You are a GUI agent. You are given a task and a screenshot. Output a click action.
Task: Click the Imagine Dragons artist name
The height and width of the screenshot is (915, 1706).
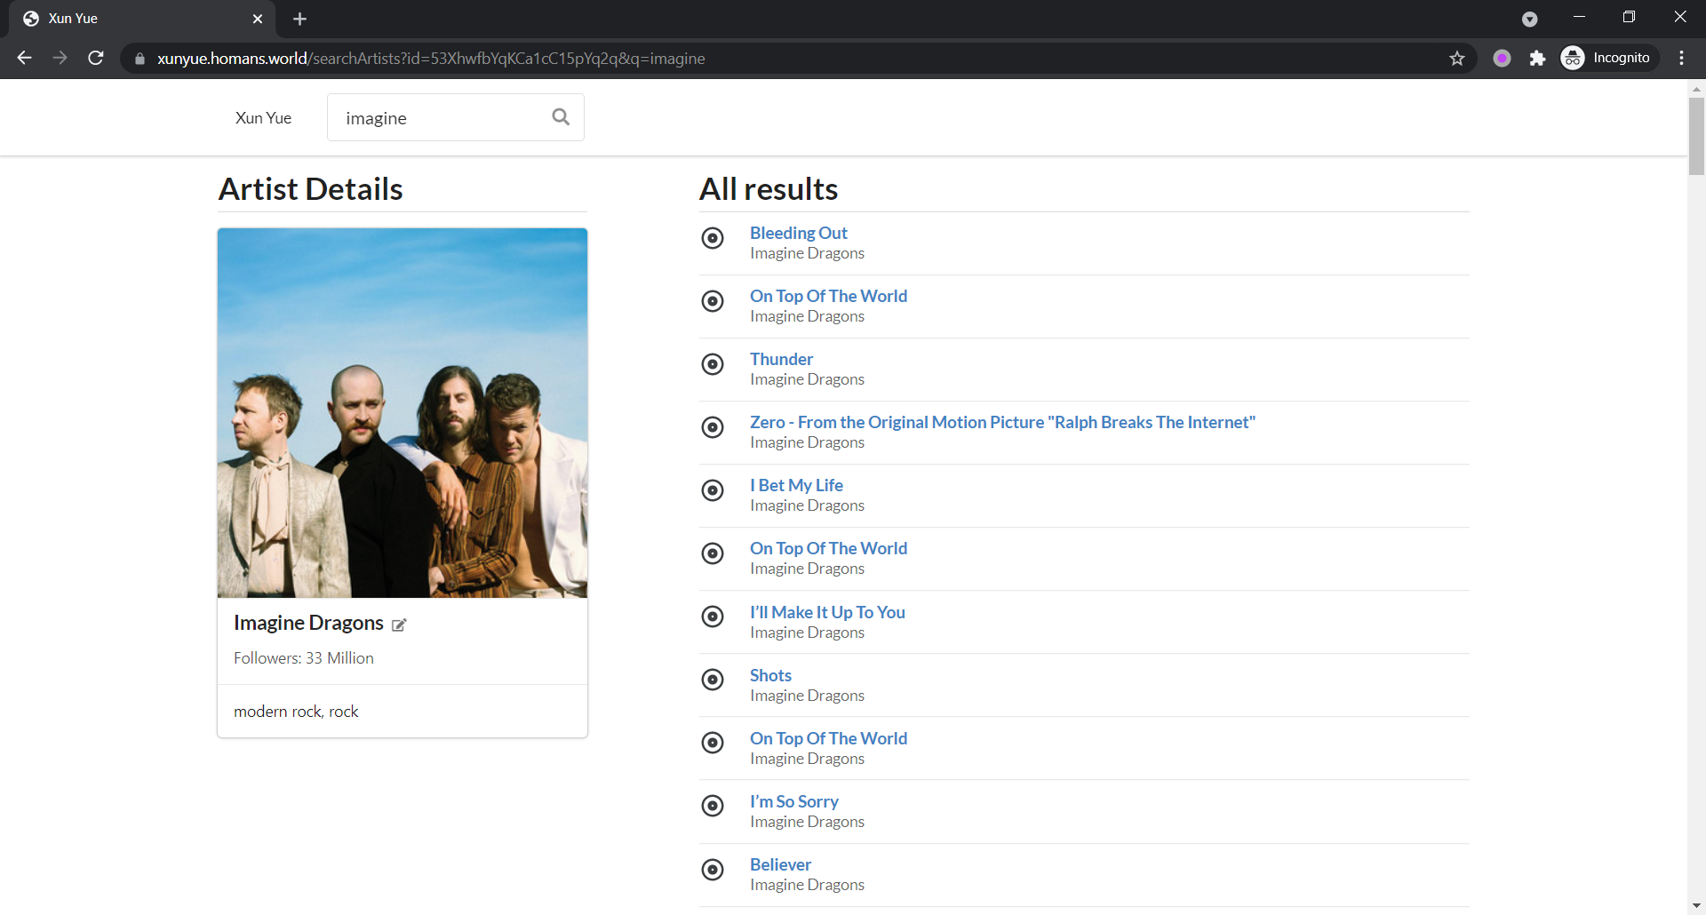tap(308, 623)
